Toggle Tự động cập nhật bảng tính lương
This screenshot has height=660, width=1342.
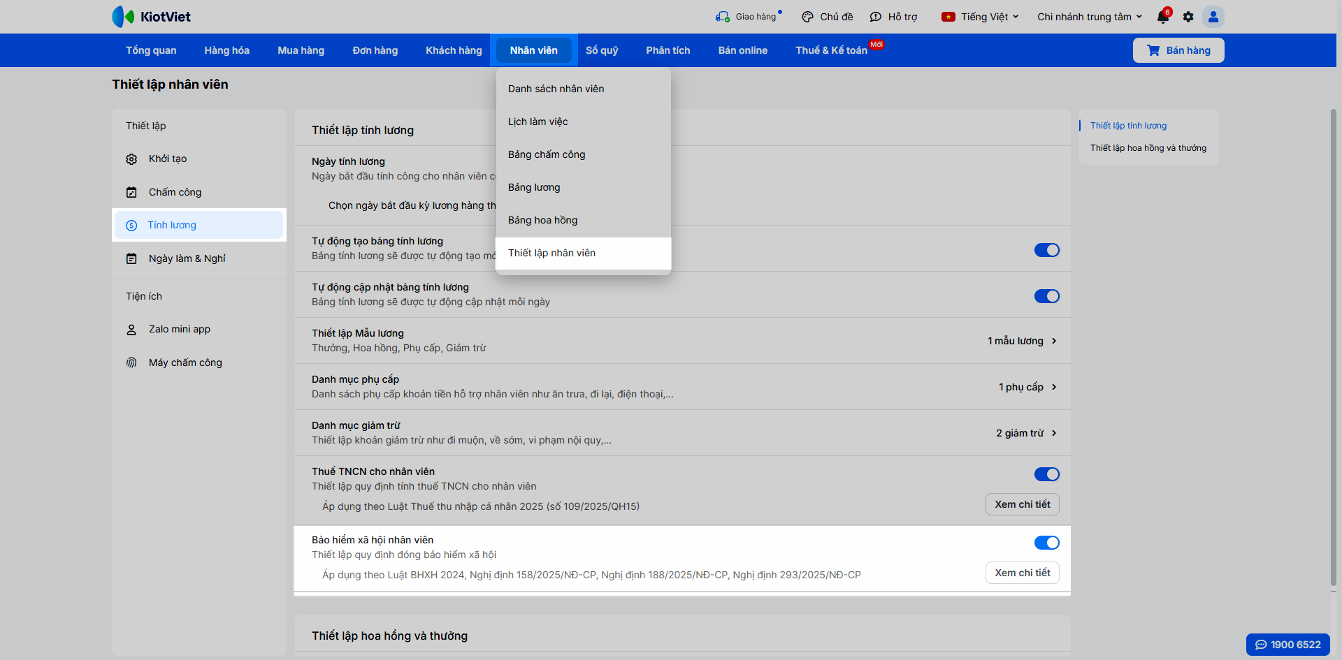click(1047, 296)
